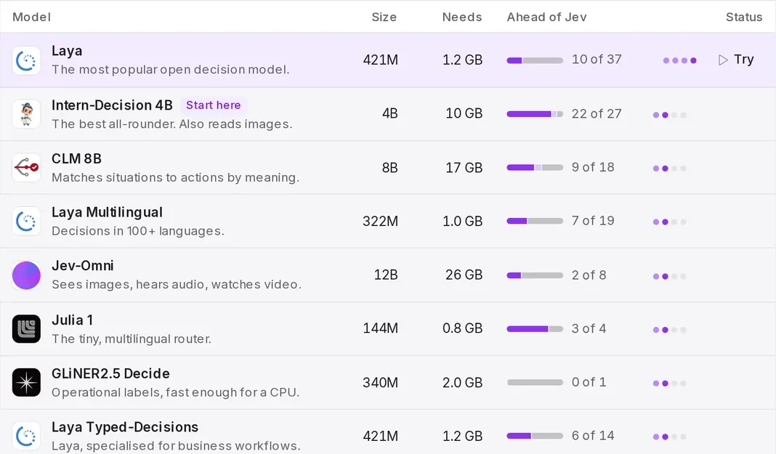
Task: Select the Jev-Omni model name
Action: click(83, 266)
